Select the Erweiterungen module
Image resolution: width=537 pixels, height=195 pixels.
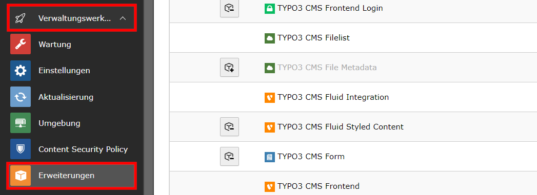pyautogui.click(x=72, y=176)
